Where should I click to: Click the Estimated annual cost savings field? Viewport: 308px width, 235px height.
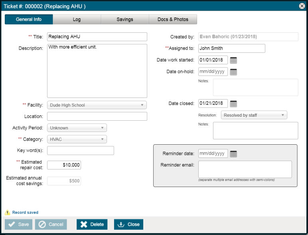click(64, 181)
